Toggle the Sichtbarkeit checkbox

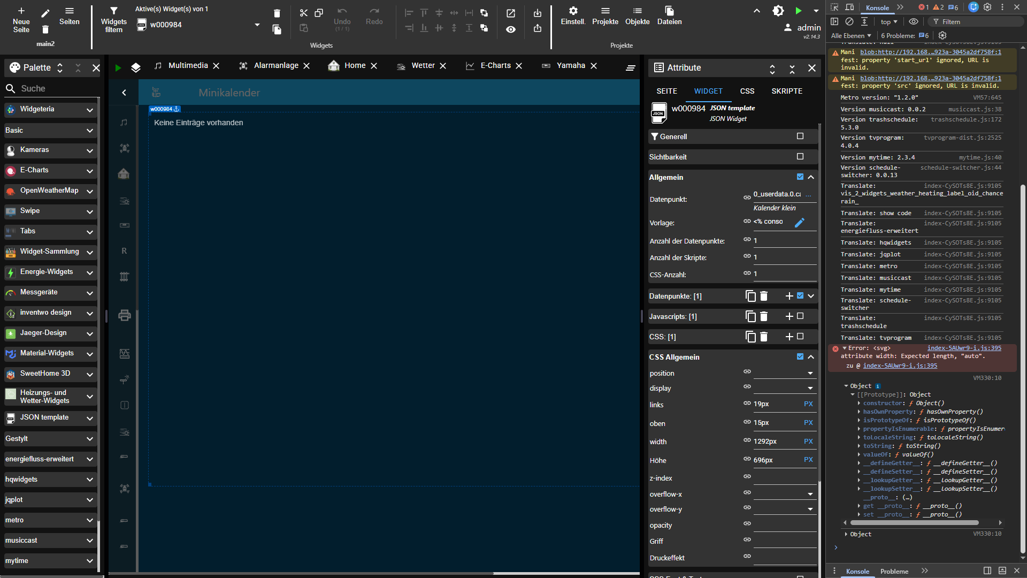pos(800,156)
